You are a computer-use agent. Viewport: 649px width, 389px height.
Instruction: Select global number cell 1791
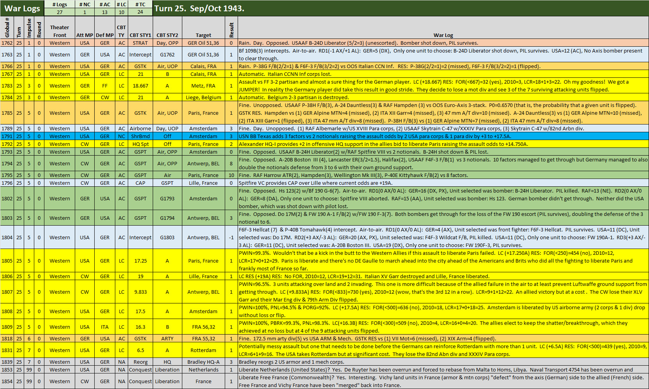click(7, 136)
